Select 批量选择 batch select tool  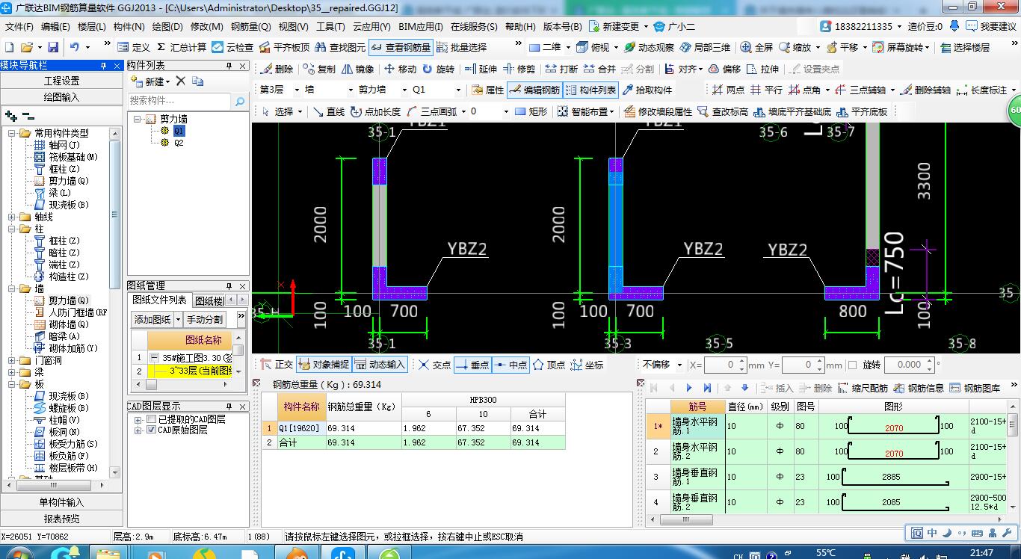pos(461,47)
